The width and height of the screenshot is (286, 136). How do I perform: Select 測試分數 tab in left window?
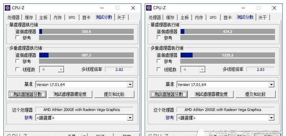tap(104, 17)
